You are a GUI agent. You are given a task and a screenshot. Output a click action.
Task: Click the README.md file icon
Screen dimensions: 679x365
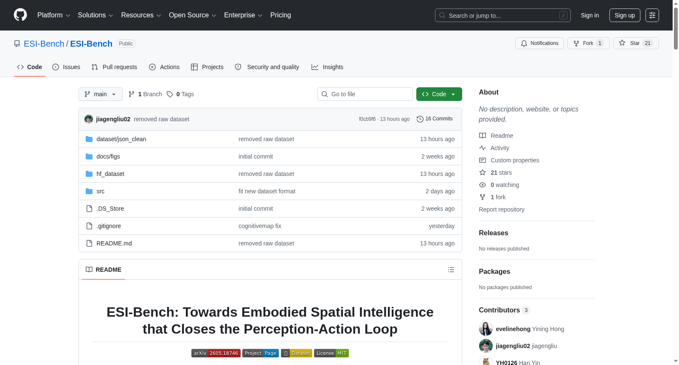89,243
